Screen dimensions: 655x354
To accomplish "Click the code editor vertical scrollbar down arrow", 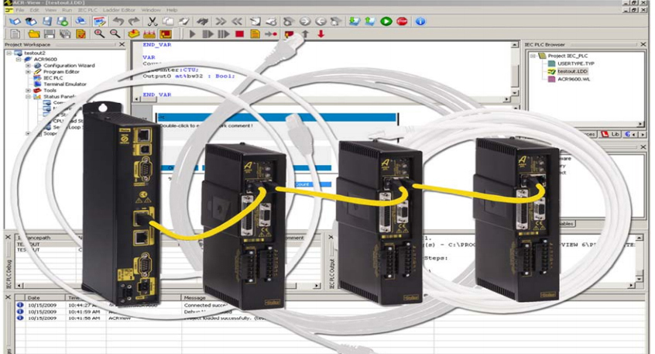I will point(515,92).
